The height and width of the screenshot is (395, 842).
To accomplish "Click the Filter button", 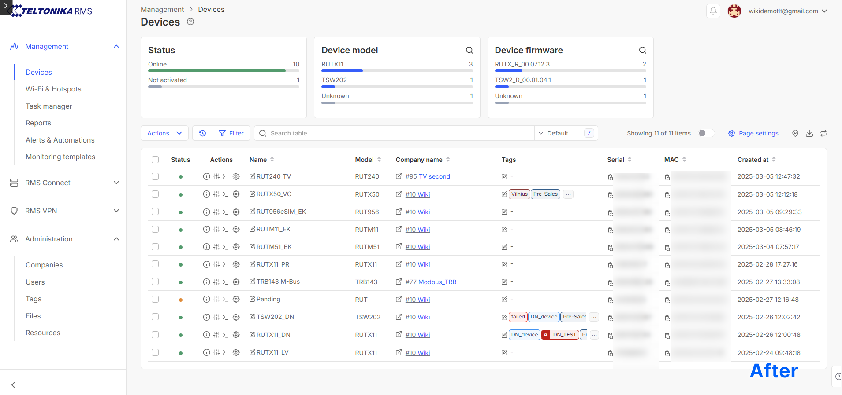I will pyautogui.click(x=231, y=133).
